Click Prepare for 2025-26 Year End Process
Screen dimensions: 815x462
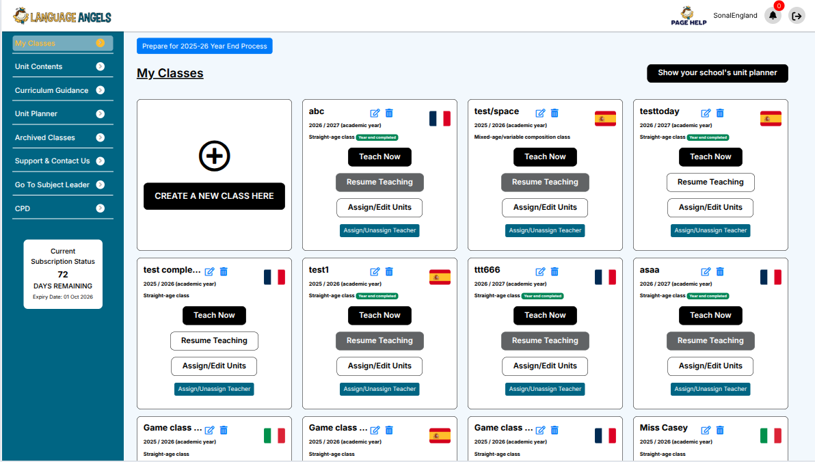(x=204, y=46)
